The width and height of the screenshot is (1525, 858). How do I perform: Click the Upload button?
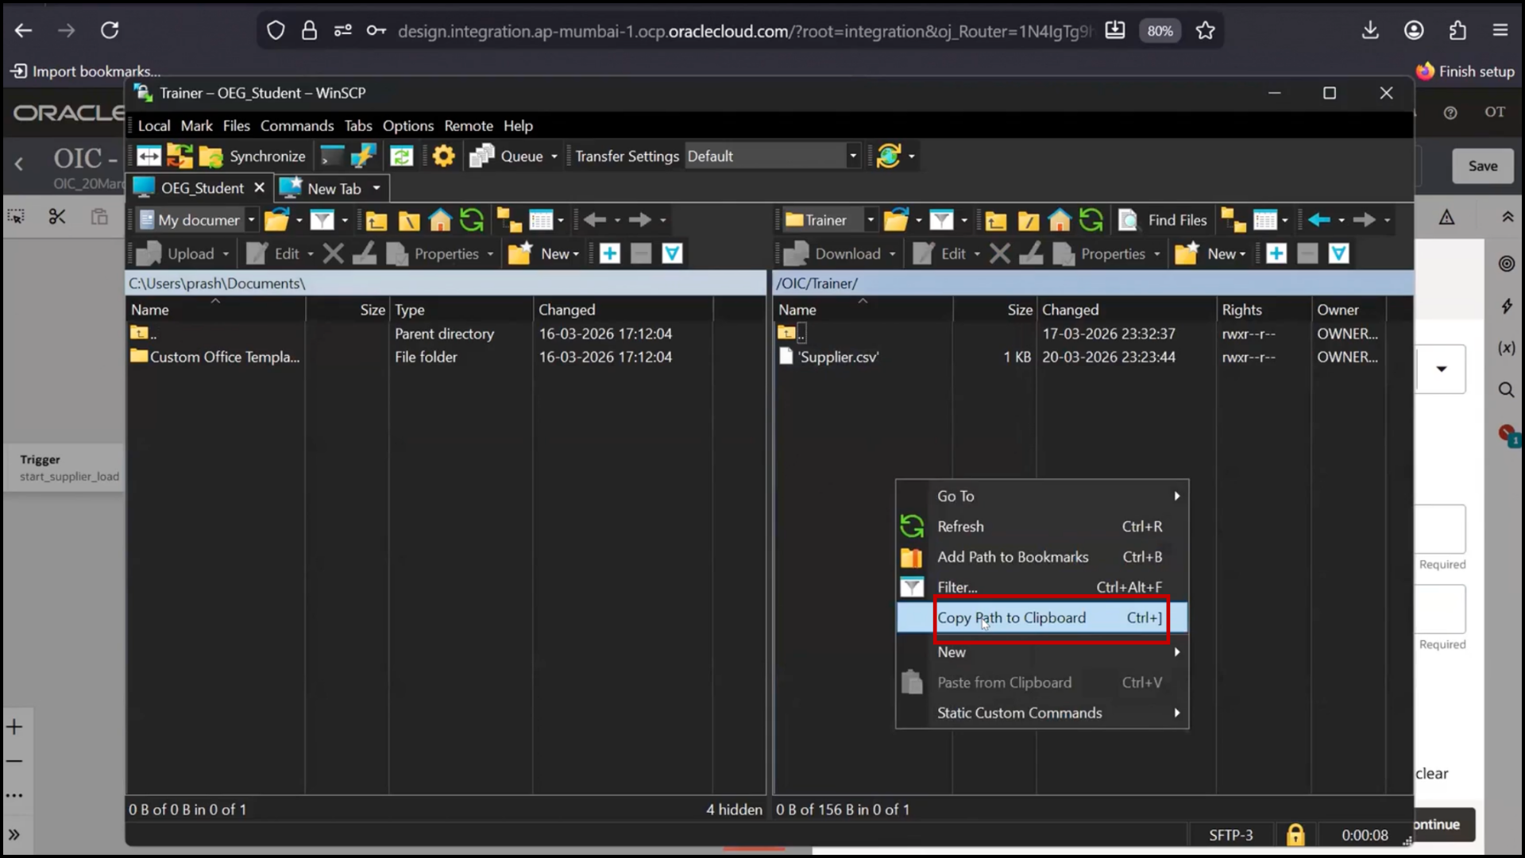tap(176, 253)
